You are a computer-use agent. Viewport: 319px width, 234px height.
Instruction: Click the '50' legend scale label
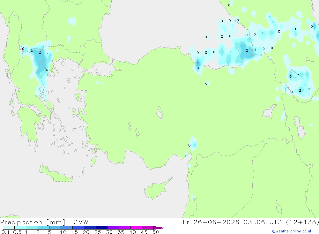[x=156, y=232]
